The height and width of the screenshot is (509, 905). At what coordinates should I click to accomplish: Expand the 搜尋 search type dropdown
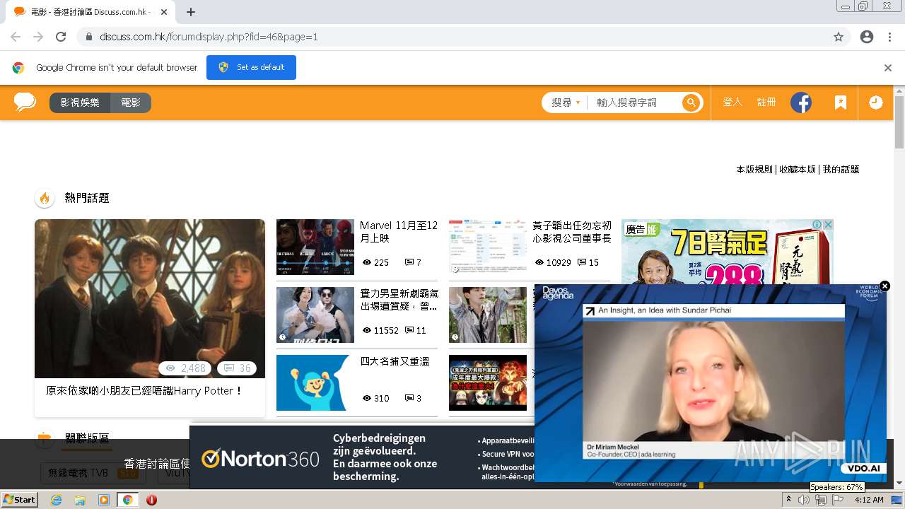click(566, 103)
